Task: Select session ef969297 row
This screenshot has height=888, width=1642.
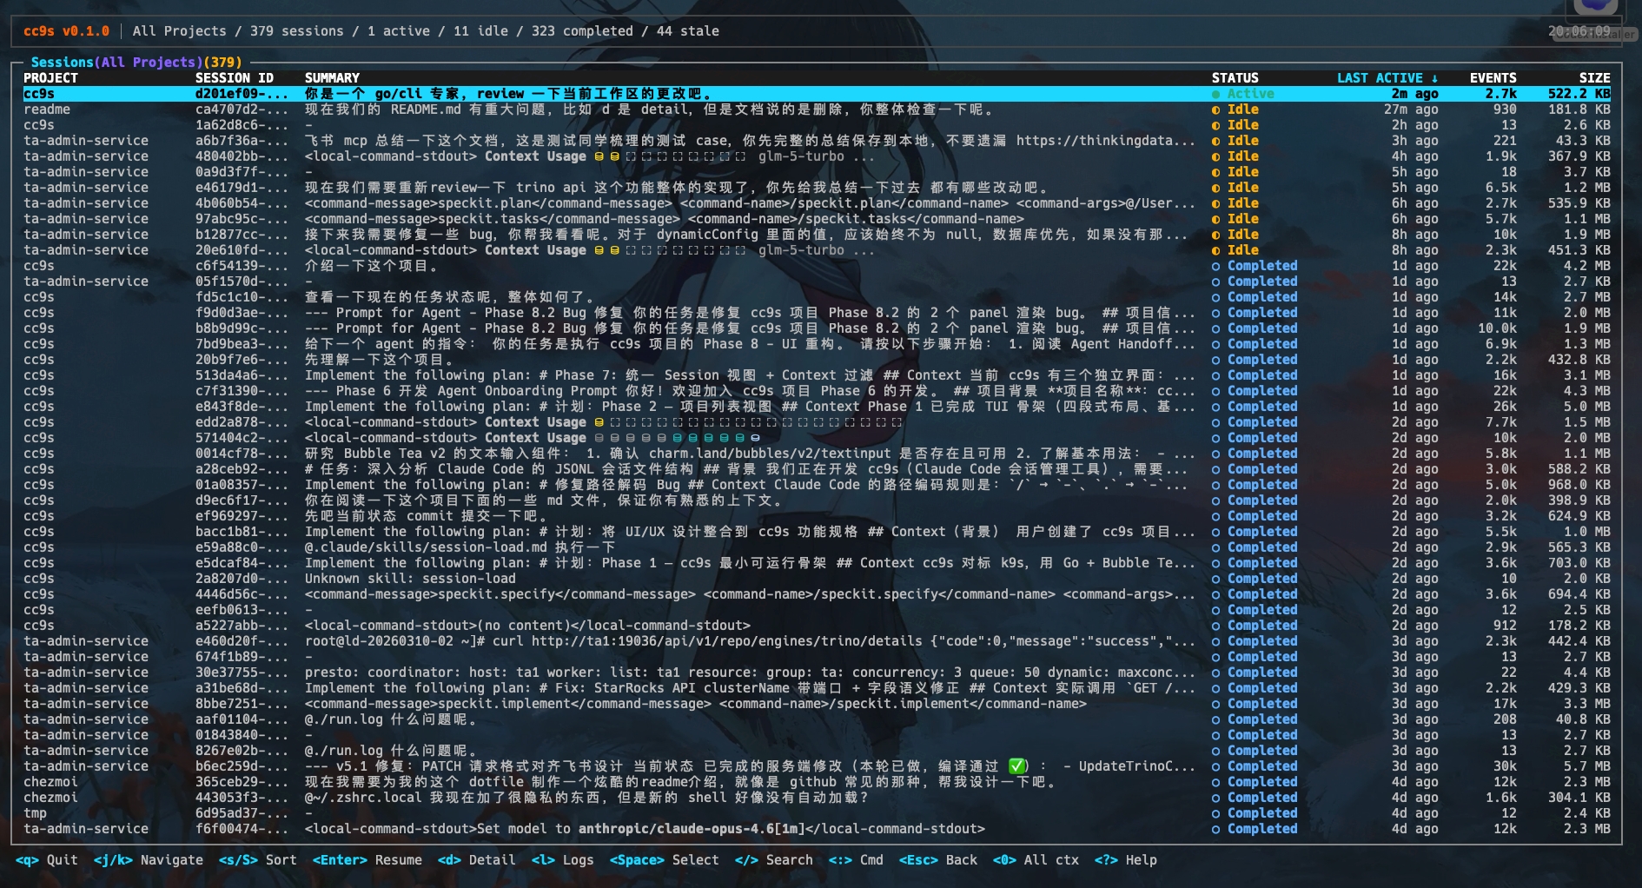Action: [x=817, y=516]
